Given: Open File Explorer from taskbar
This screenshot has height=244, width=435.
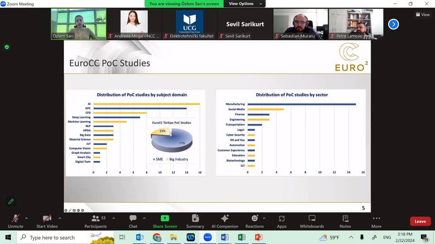Looking at the screenshot, I should [174, 237].
